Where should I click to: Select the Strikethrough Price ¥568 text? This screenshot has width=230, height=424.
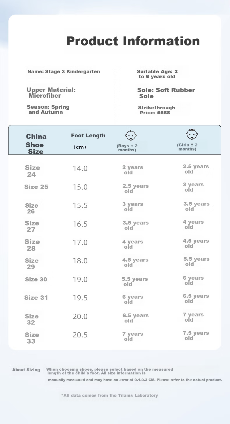(x=157, y=110)
